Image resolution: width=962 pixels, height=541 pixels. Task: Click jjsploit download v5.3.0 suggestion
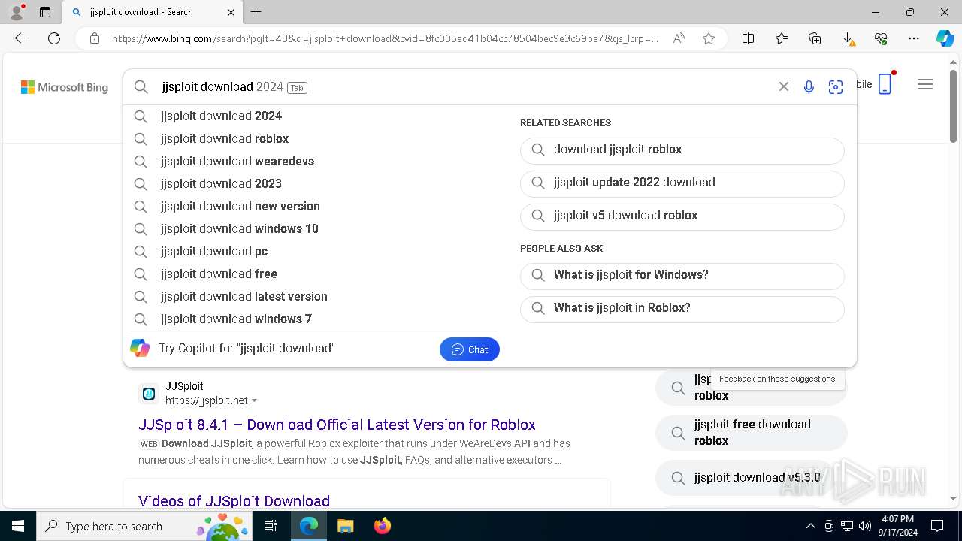click(752, 478)
